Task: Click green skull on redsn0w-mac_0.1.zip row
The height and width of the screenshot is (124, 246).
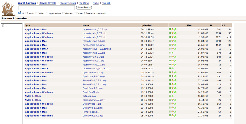Action: pyautogui.click(x=175, y=64)
